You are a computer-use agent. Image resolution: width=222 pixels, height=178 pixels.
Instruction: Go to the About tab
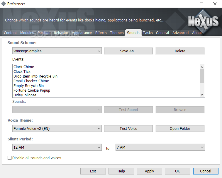click(x=197, y=33)
